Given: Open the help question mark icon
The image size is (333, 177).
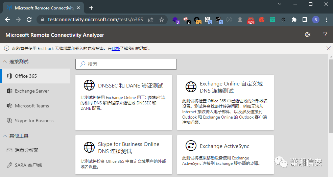Looking at the screenshot, I should click(325, 34).
